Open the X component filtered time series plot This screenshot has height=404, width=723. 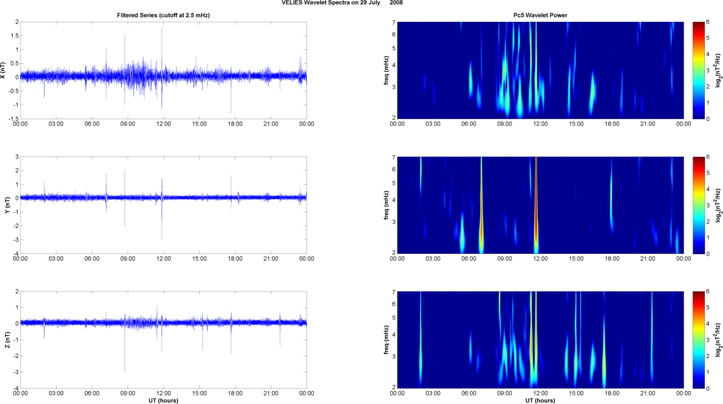pyautogui.click(x=163, y=70)
